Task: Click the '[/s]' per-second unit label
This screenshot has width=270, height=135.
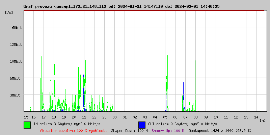Action: 9,12
